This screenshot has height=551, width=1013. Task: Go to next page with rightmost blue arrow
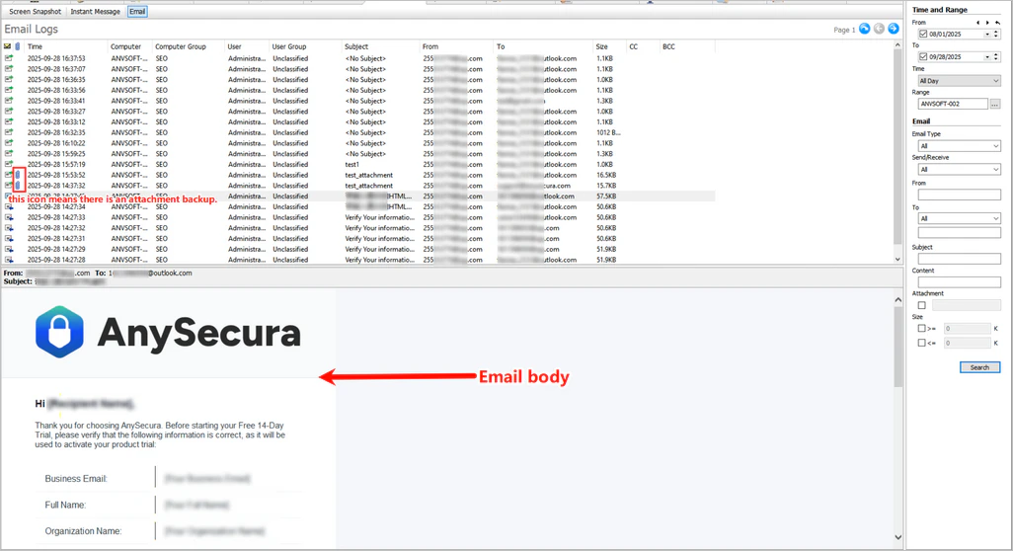point(894,29)
